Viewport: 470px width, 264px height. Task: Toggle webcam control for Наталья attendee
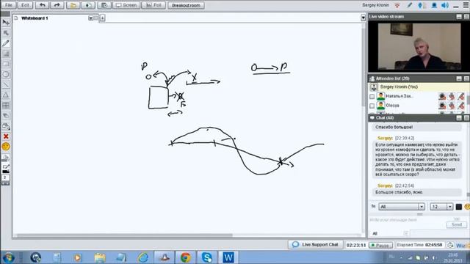(442, 96)
